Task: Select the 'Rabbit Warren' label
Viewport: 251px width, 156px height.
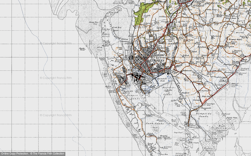Action: [x=106, y=35]
